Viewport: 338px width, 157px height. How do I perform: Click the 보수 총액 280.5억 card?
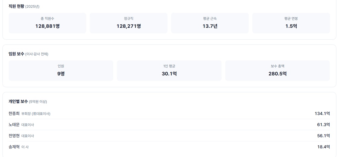[x=278, y=71]
